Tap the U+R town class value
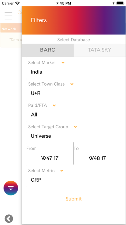This screenshot has height=225, width=126. (36, 93)
